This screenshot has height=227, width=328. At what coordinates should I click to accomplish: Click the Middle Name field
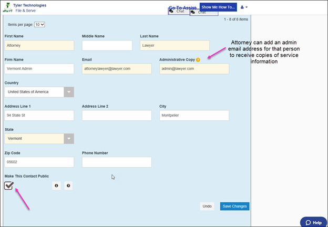tap(107, 45)
